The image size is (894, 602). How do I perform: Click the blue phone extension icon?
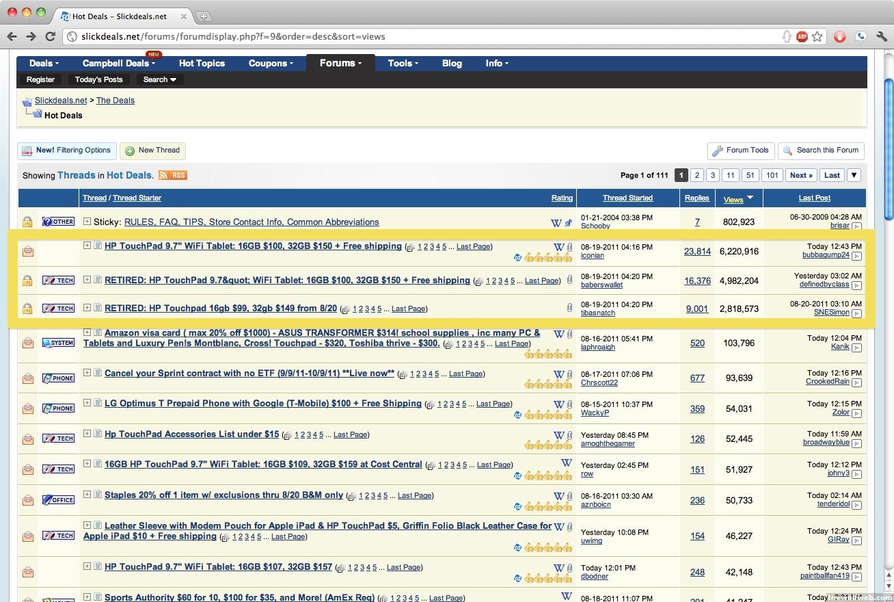pos(861,36)
